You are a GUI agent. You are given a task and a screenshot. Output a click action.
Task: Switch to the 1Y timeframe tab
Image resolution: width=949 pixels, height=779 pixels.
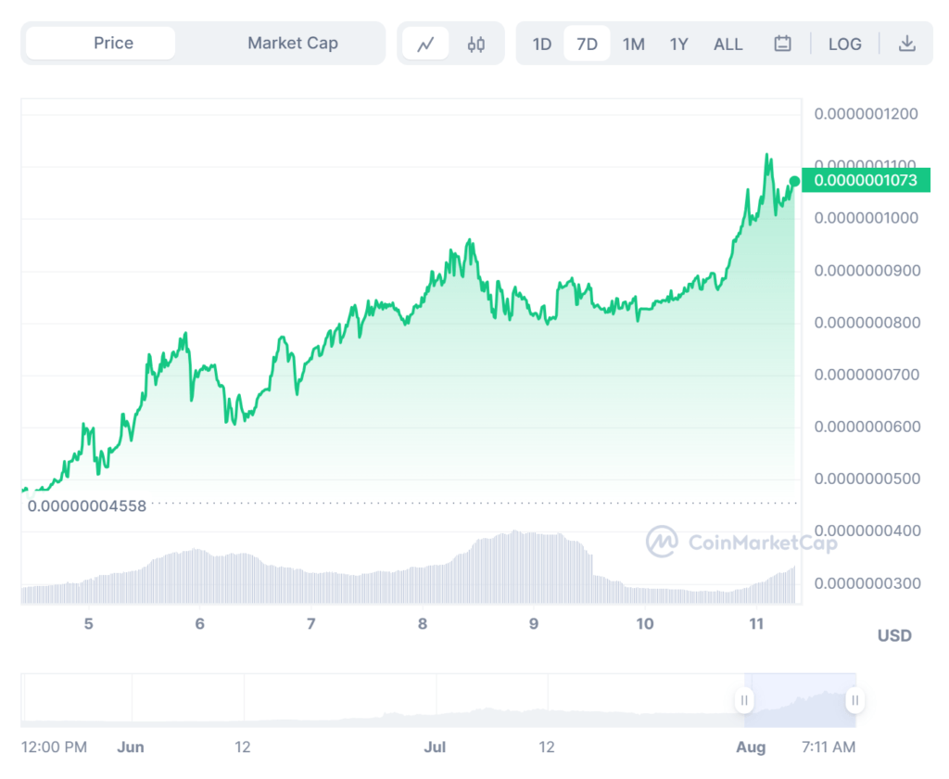tap(678, 43)
